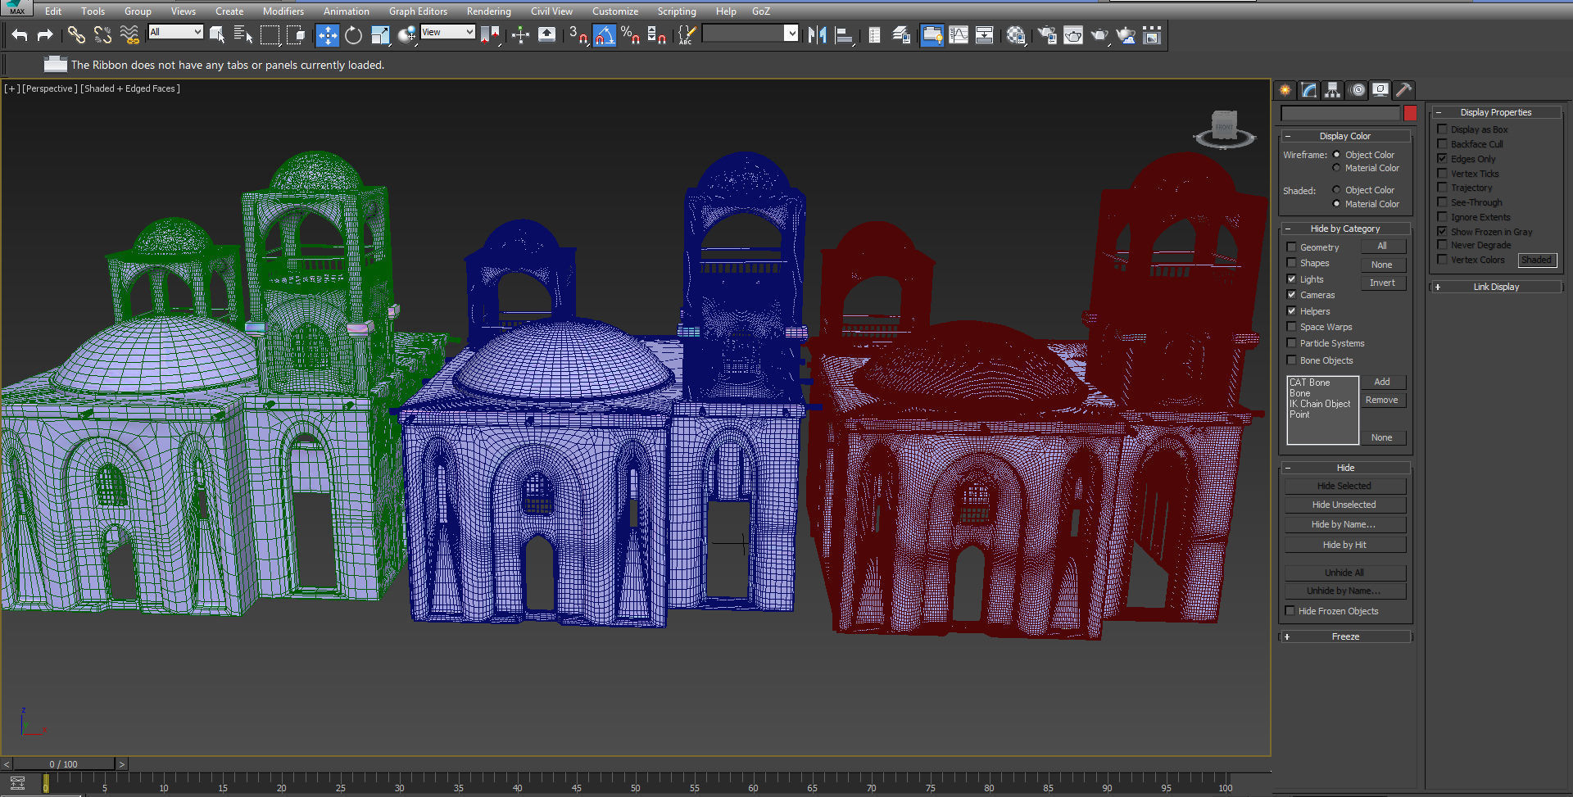
Task: Toggle the Percent Snap icon
Action: (x=630, y=34)
